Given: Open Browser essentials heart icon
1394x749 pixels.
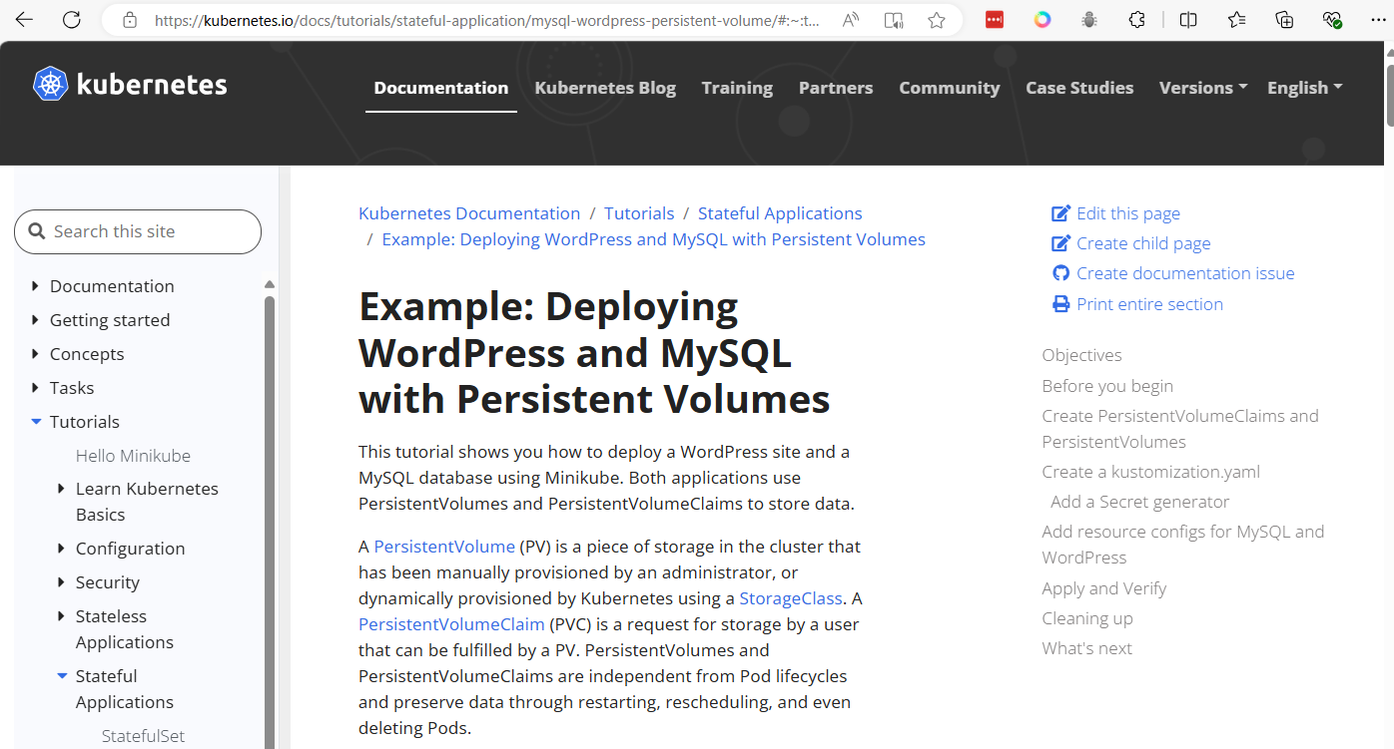Looking at the screenshot, I should 1331,20.
